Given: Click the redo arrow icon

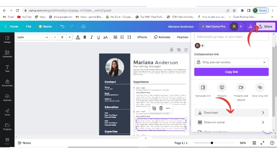Looking at the screenshot, I should [x=72, y=26].
